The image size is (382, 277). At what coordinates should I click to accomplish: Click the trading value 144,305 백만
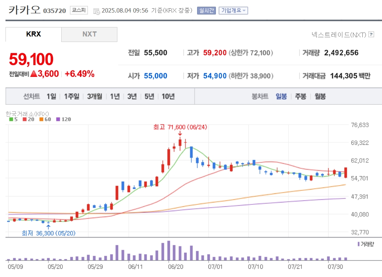click(350, 76)
